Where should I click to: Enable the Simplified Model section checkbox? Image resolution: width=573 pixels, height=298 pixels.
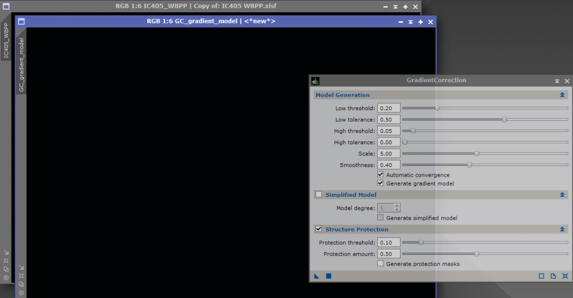click(x=319, y=195)
